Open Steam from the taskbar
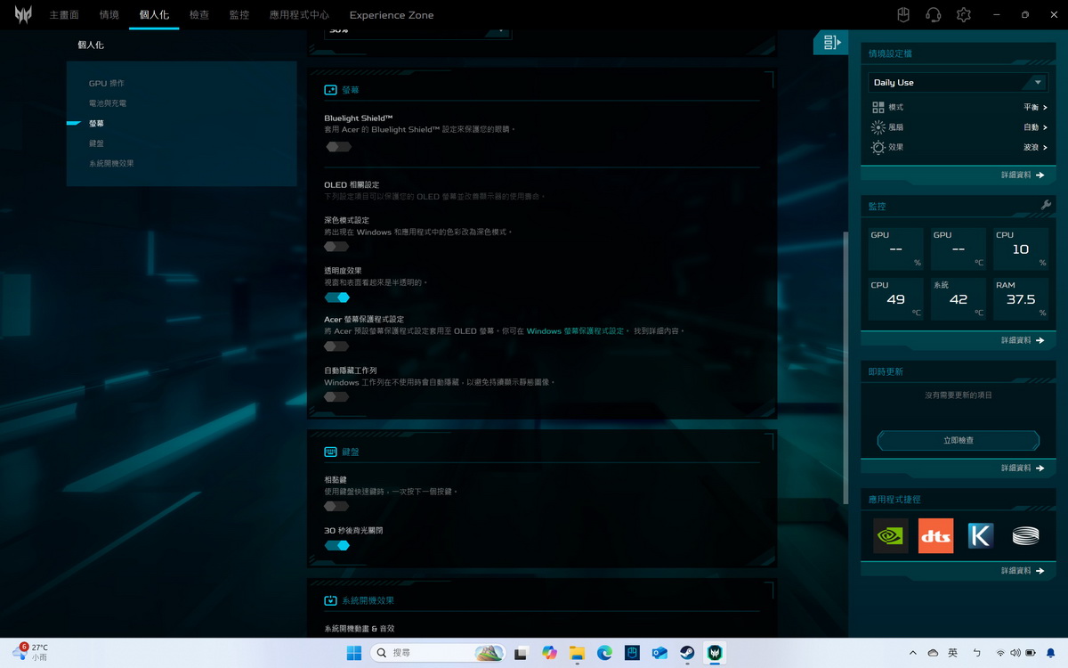The height and width of the screenshot is (668, 1068). click(687, 653)
